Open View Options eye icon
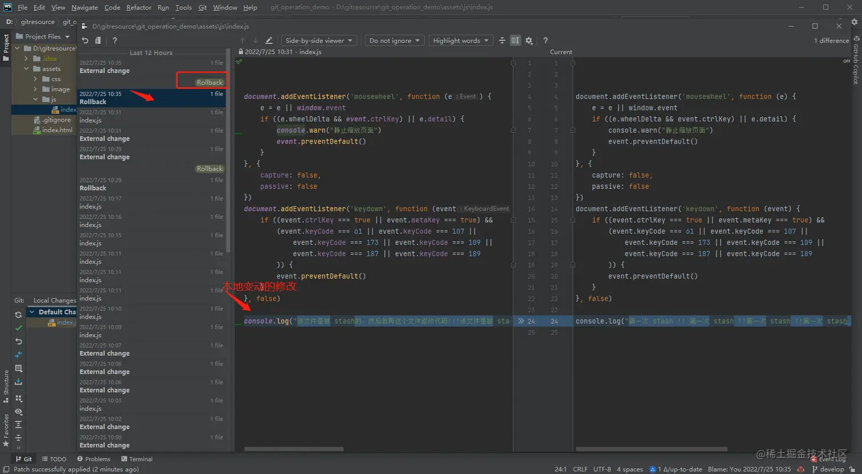862x474 pixels. click(18, 411)
